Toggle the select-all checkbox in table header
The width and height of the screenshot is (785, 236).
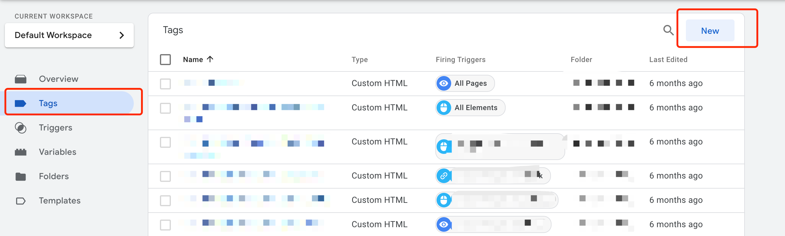point(165,60)
